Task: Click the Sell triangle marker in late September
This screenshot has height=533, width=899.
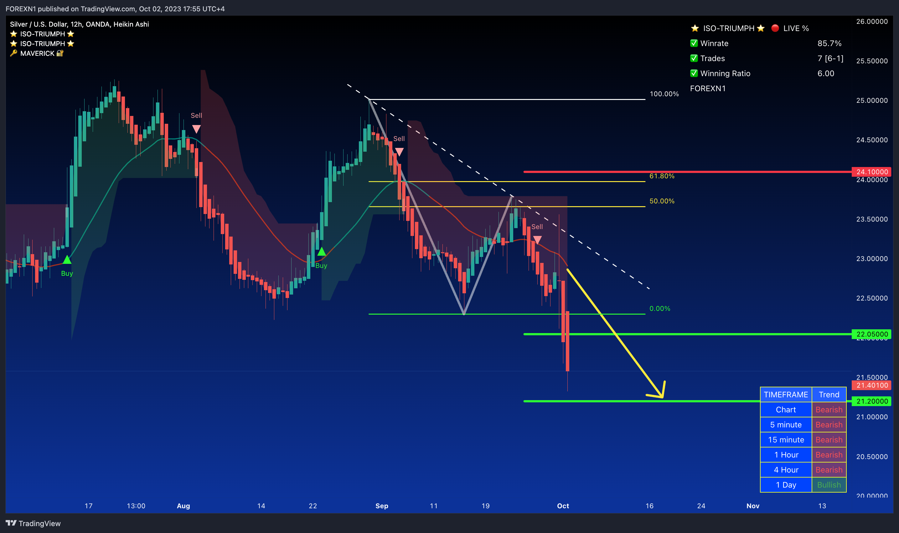Action: pyautogui.click(x=537, y=240)
